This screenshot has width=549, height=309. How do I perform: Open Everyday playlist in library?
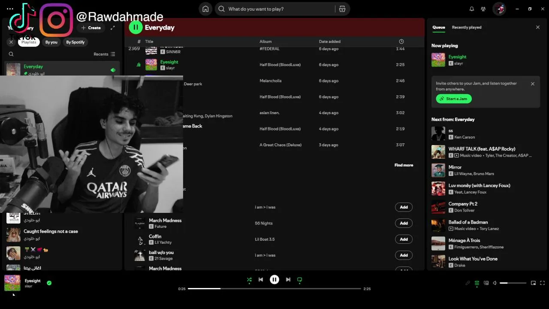62,69
